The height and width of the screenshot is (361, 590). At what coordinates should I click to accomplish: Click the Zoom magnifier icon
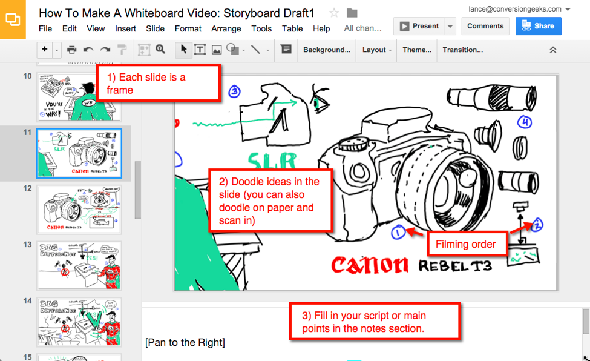[x=160, y=50]
